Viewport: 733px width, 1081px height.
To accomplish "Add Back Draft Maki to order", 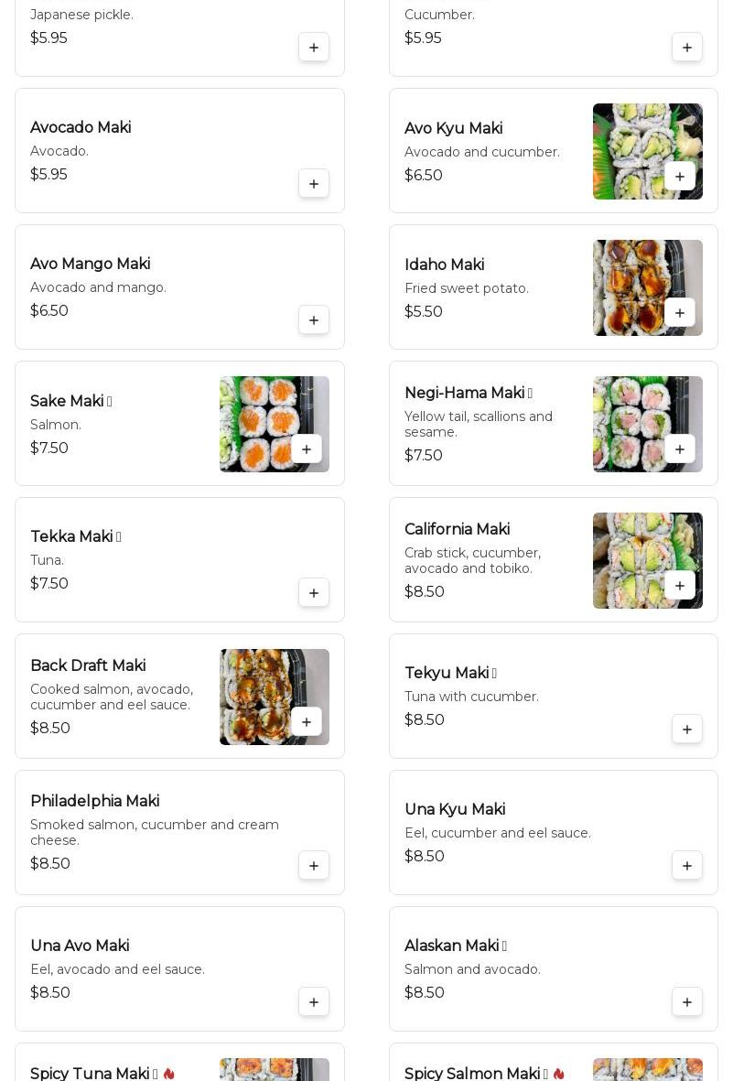I will pyautogui.click(x=307, y=722).
